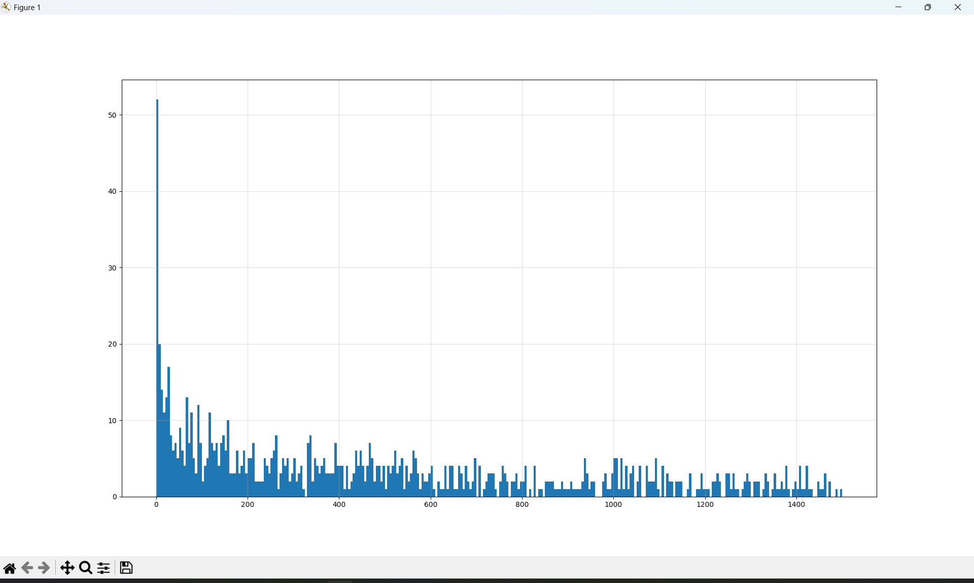The width and height of the screenshot is (974, 583).
Task: Click the x-axis label 400
Action: coord(339,504)
